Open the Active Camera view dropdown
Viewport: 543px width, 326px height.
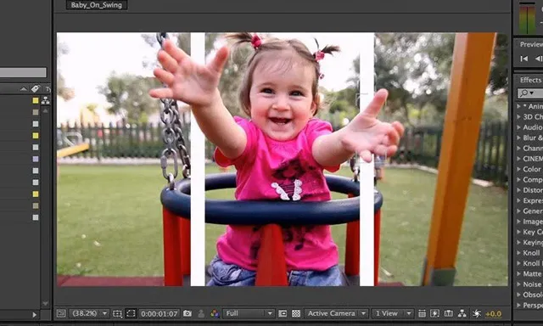336,313
